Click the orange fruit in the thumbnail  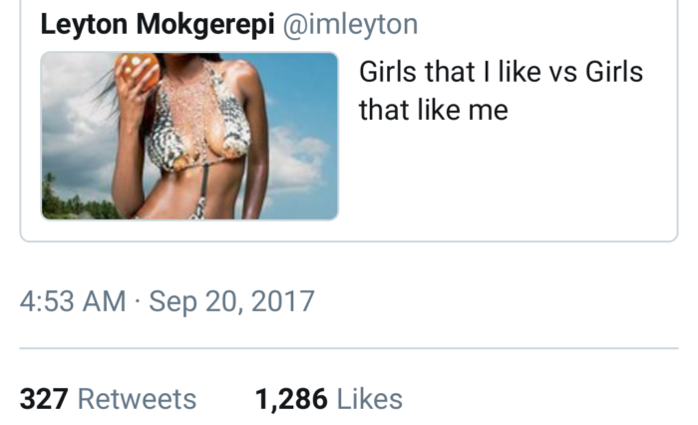[x=138, y=71]
